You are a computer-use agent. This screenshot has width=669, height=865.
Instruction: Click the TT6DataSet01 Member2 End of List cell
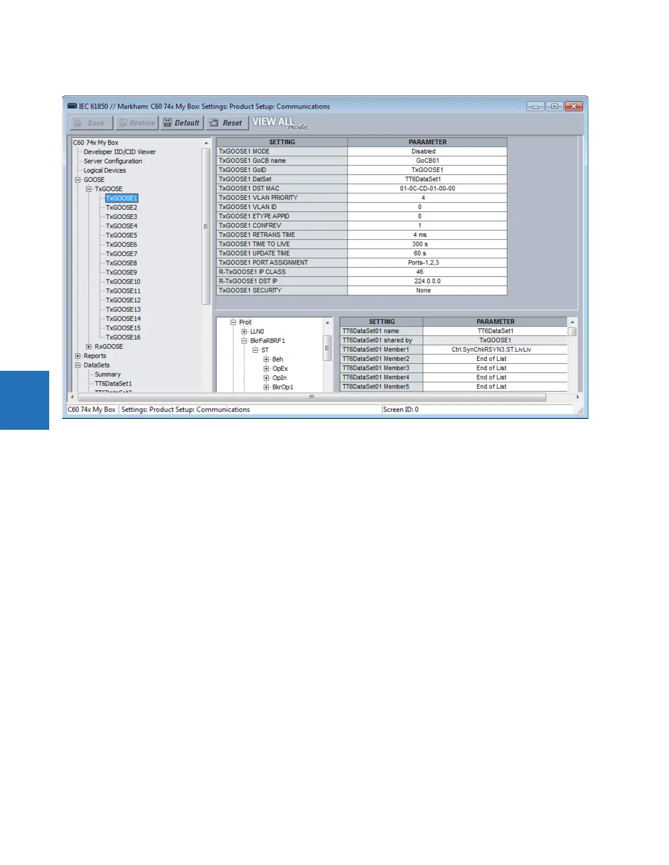tap(495, 359)
